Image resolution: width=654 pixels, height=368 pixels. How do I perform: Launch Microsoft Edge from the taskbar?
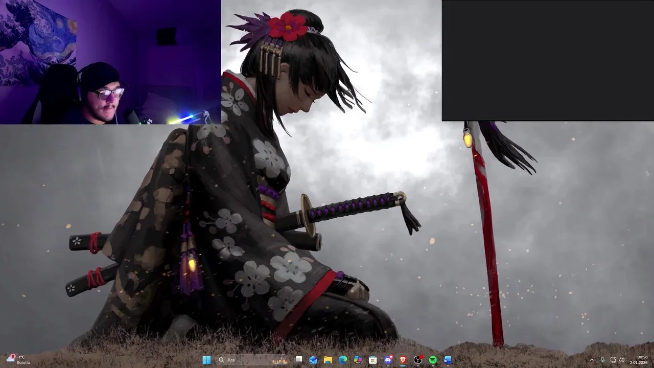pyautogui.click(x=343, y=360)
